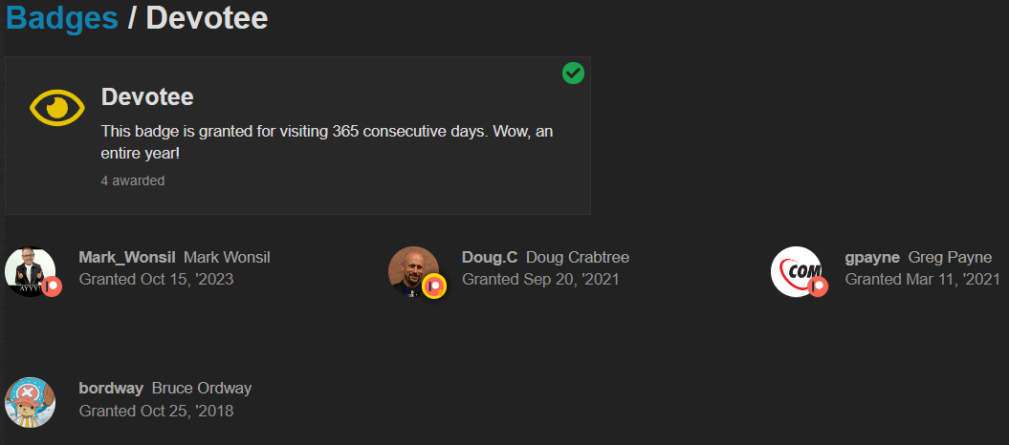The width and height of the screenshot is (1009, 445).
Task: Open gpayne's avatar picture
Action: pyautogui.click(x=795, y=270)
